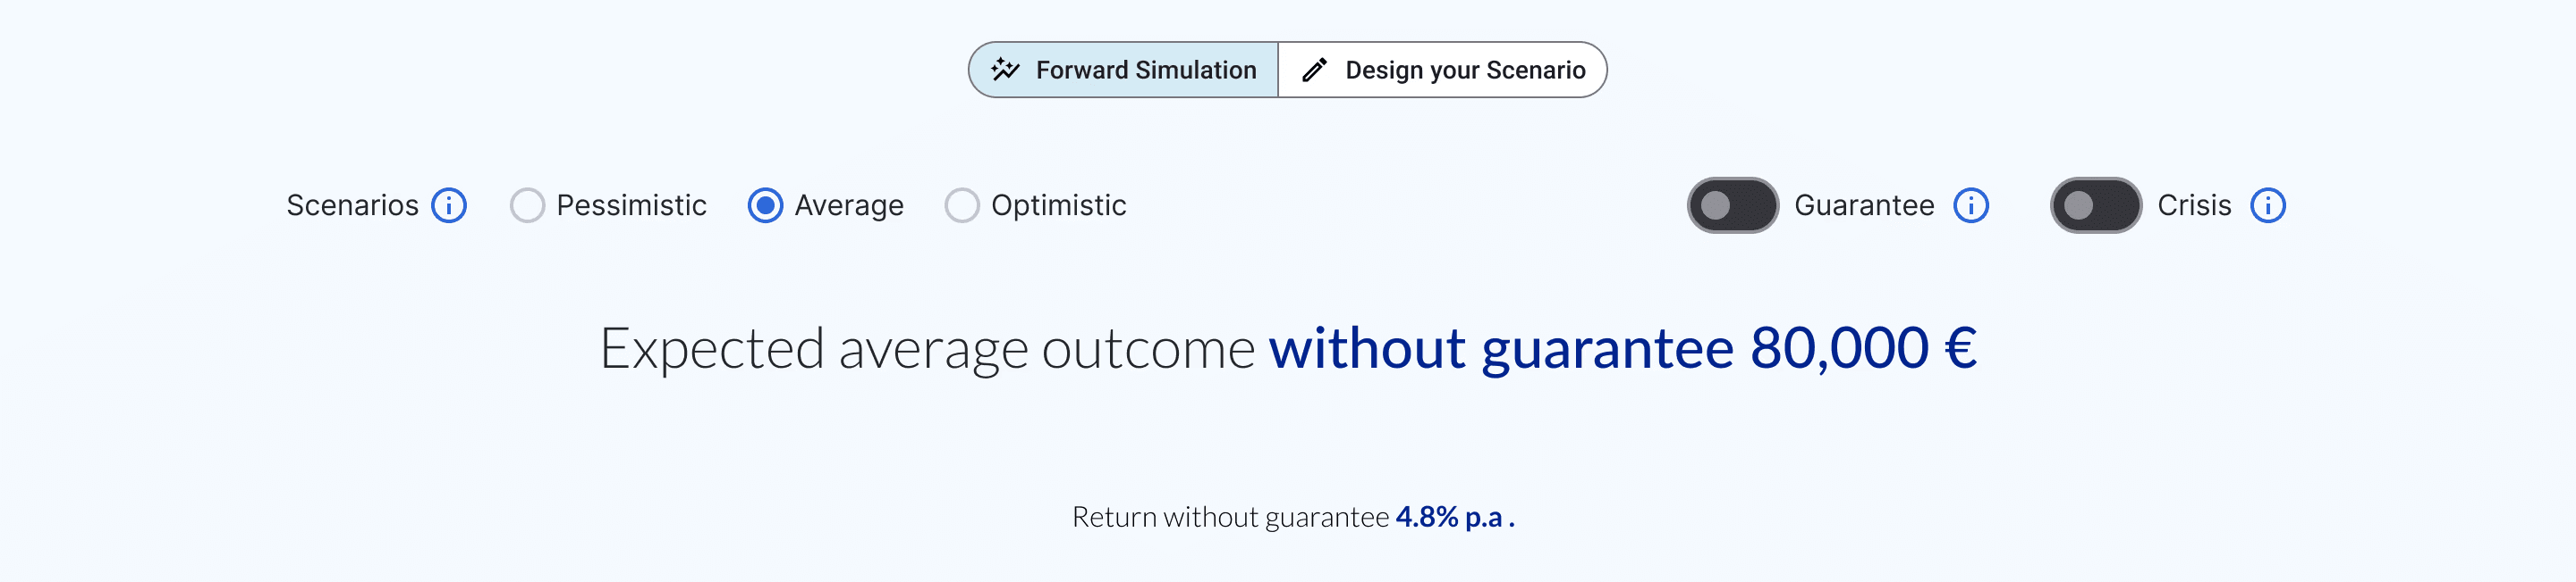Click the Scenarios label text
Viewport: 2576px width, 582px height.
coord(352,205)
